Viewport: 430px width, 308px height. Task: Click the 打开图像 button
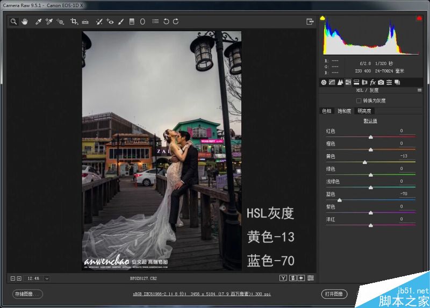pos(334,294)
